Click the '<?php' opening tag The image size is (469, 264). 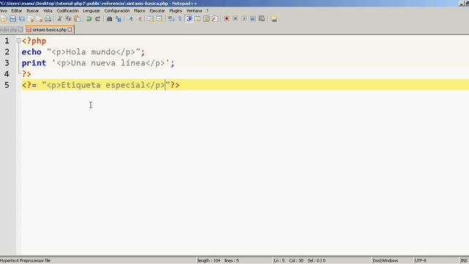(x=34, y=41)
